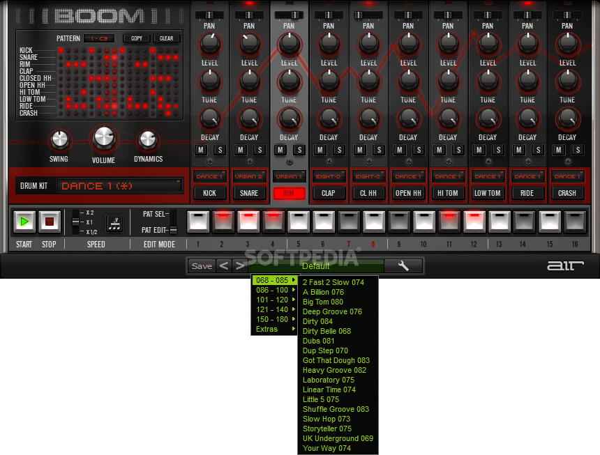Expand the 150 - 180 preset submenu
Screen dimensions: 600x455
pos(274,319)
